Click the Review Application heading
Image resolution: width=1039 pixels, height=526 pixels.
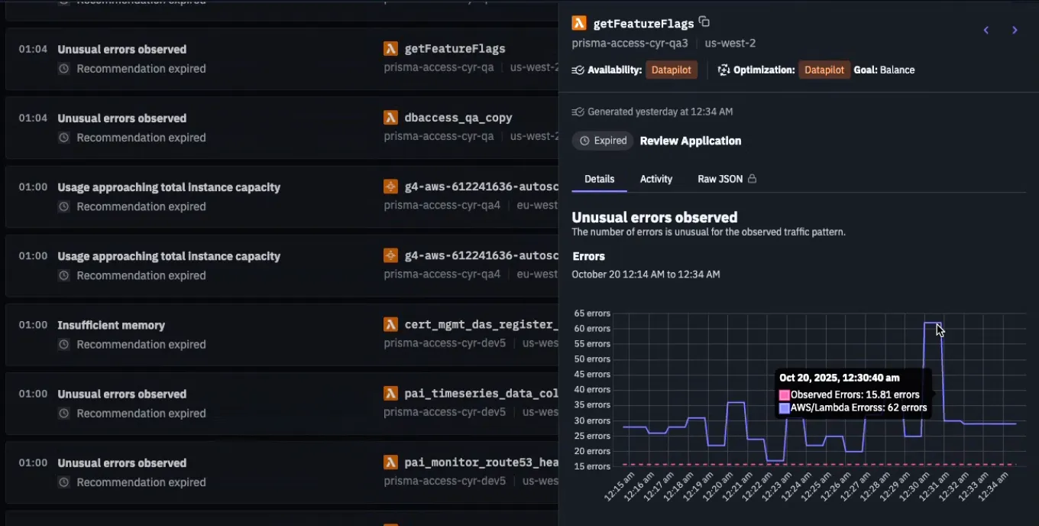click(x=691, y=141)
